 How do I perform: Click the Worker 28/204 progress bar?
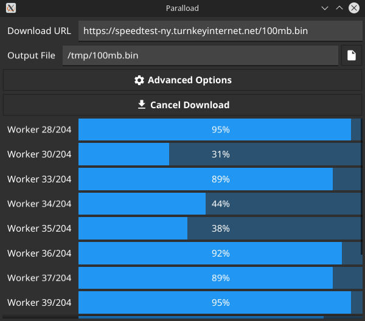[x=220, y=129]
